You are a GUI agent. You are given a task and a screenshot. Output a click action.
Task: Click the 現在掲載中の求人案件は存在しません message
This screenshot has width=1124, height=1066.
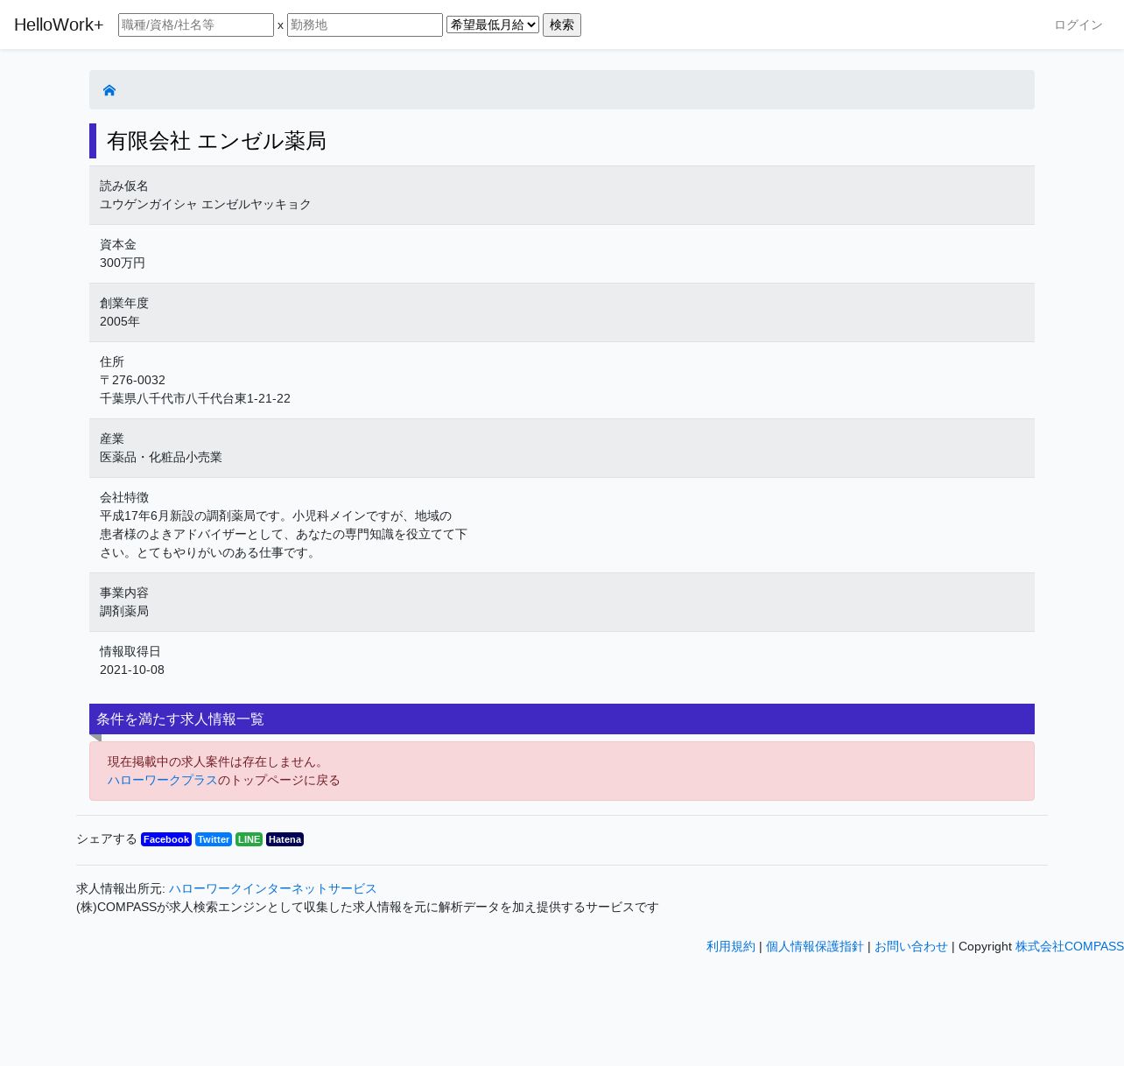coord(218,761)
